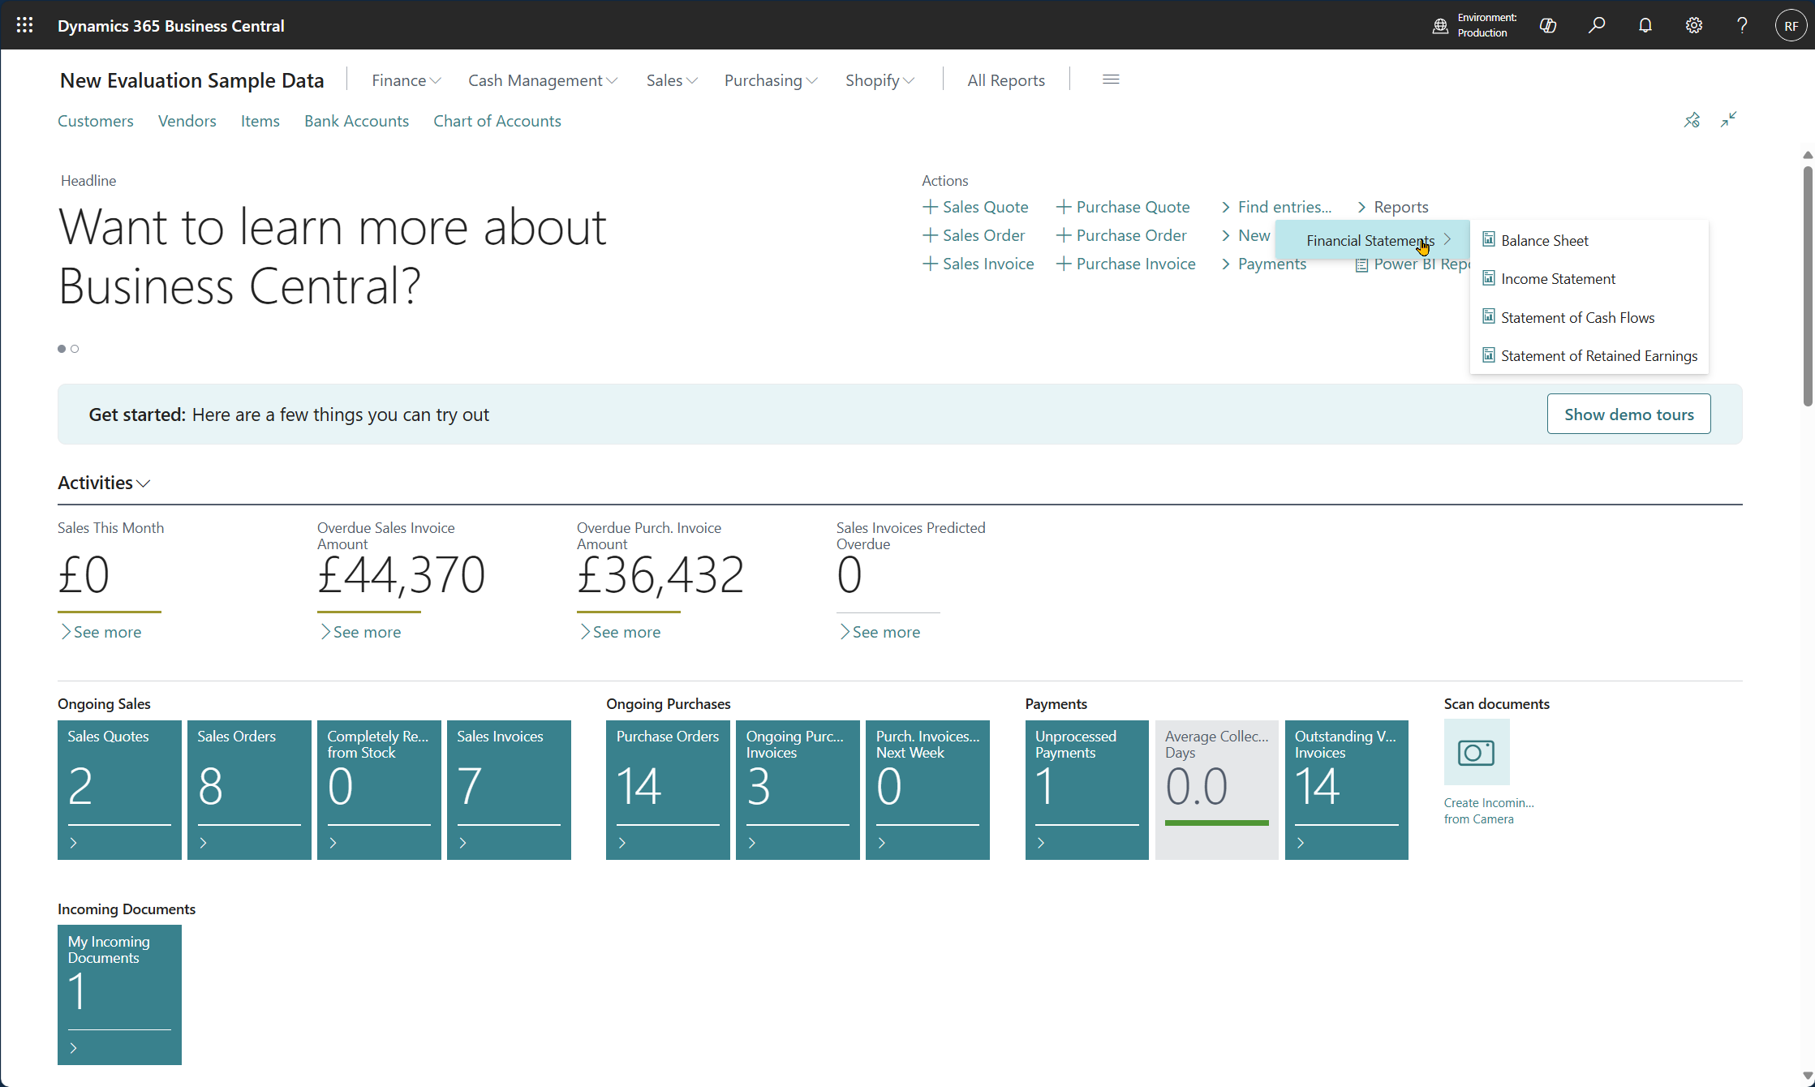Click the plus icon beside Sales Invoice
The height and width of the screenshot is (1087, 1815).
click(930, 264)
